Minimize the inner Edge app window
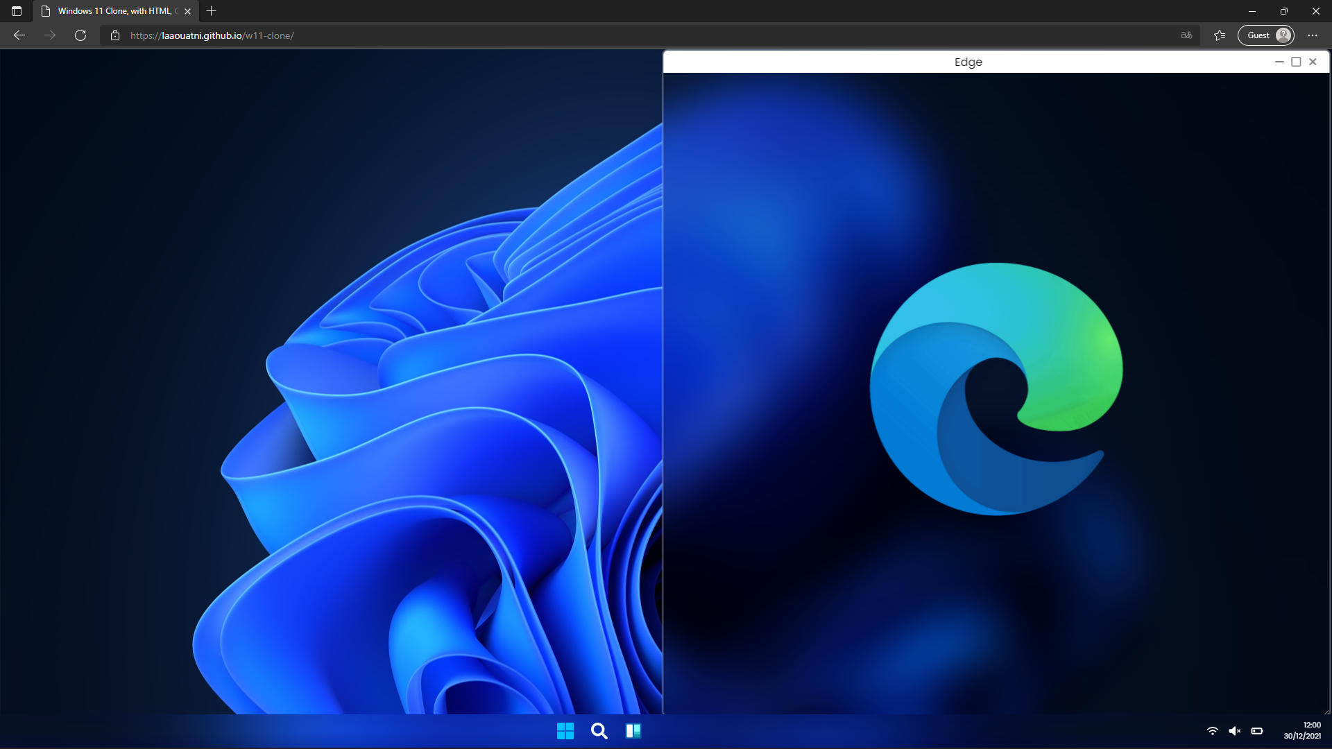The width and height of the screenshot is (1332, 749). (x=1279, y=62)
